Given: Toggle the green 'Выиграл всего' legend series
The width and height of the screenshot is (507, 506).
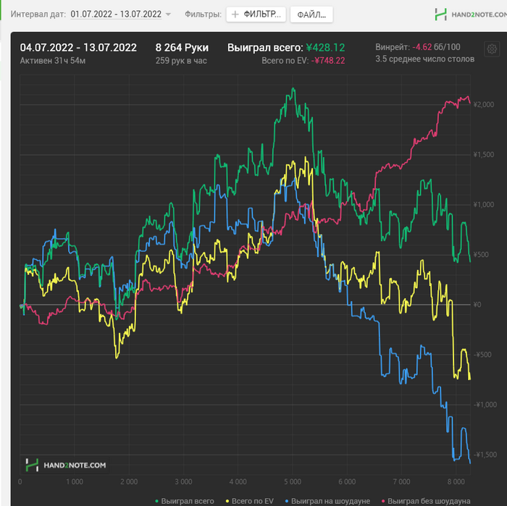Looking at the screenshot, I should click(x=188, y=501).
